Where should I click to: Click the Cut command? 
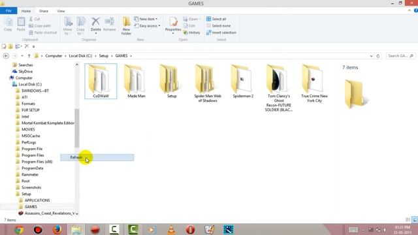pos(35,19)
